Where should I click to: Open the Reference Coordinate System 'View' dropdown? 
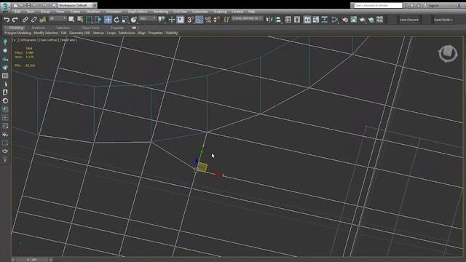pos(147,19)
